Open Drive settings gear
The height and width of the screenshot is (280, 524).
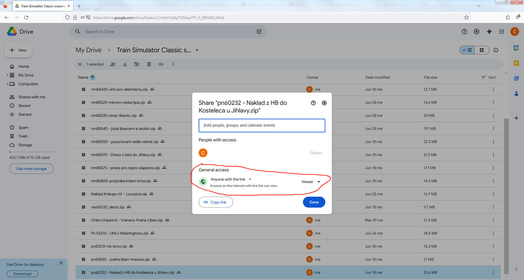pos(477,31)
